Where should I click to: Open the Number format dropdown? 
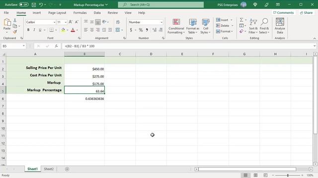(x=161, y=22)
